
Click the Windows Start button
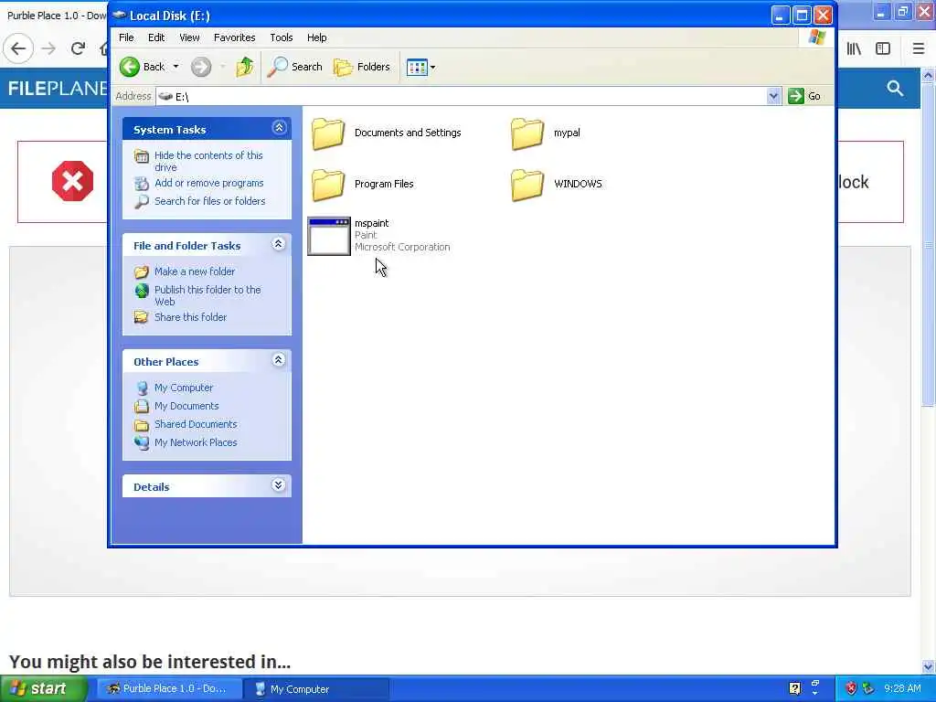click(x=44, y=689)
